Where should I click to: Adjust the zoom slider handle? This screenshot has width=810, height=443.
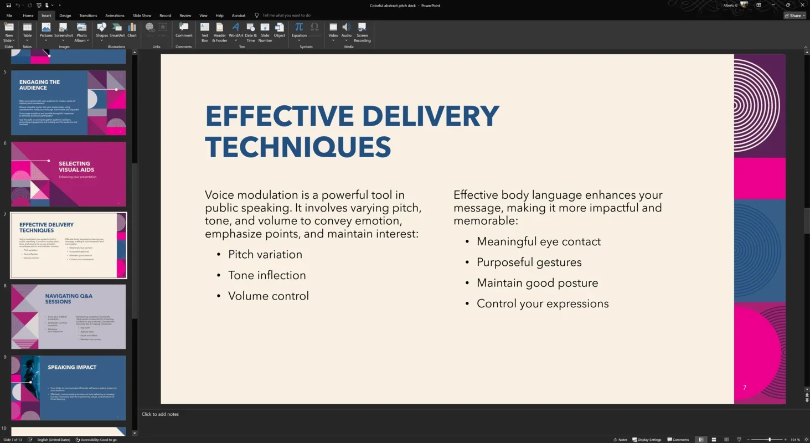770,440
